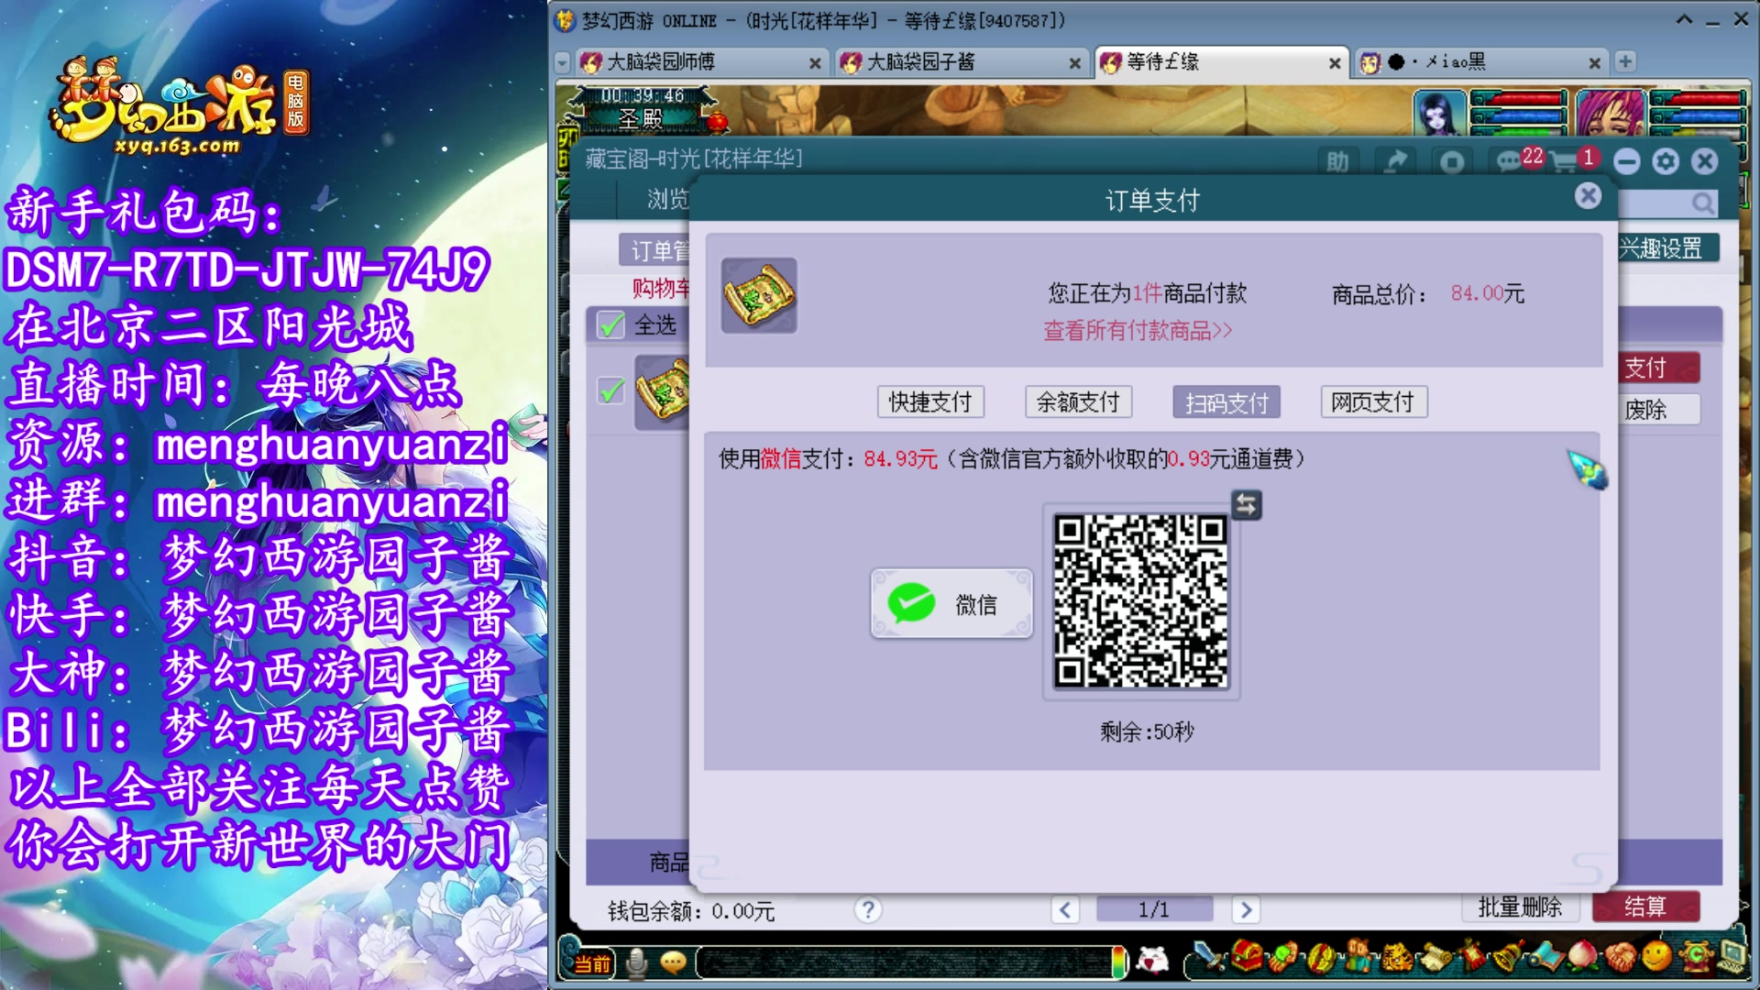Open 藏宝阁 settings gear

tap(1666, 162)
